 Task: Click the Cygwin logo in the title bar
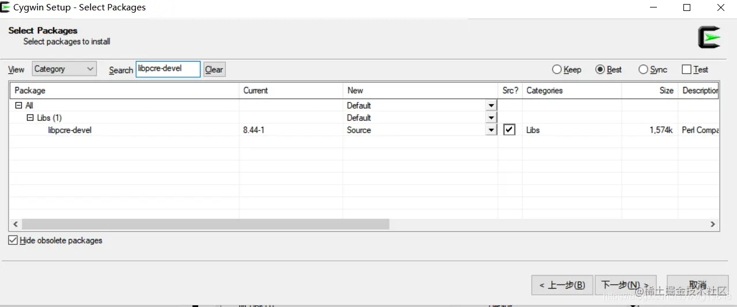5,7
